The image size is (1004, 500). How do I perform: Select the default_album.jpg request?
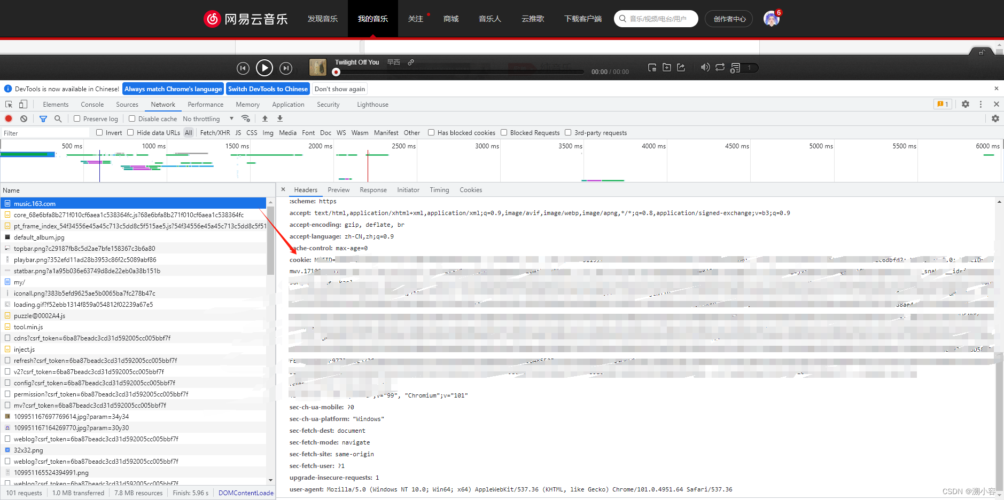click(x=134, y=237)
